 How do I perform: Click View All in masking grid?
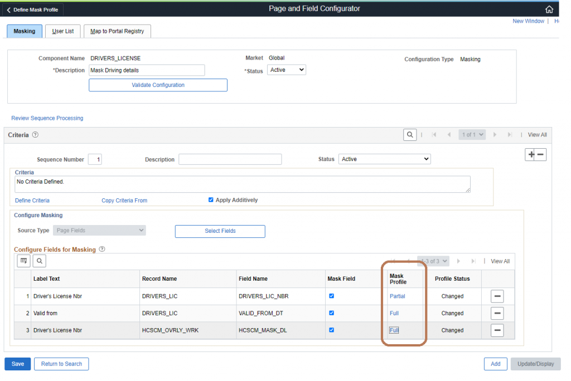click(500, 261)
